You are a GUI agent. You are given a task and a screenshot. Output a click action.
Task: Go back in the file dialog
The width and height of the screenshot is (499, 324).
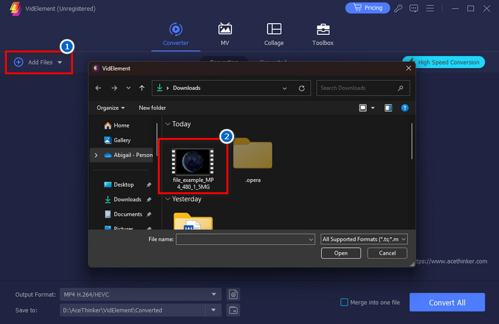tap(99, 88)
